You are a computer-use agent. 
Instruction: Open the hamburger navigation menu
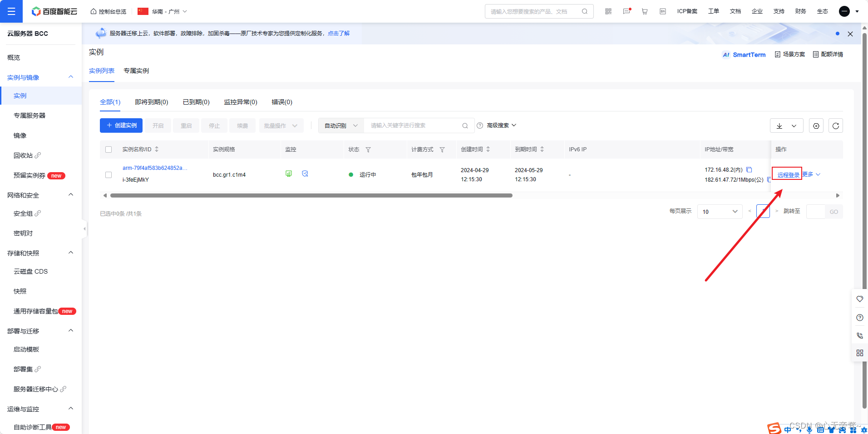[x=11, y=11]
